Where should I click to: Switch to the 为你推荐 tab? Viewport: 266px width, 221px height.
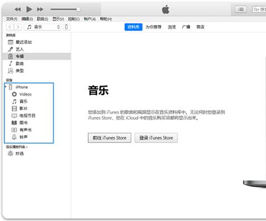(154, 27)
